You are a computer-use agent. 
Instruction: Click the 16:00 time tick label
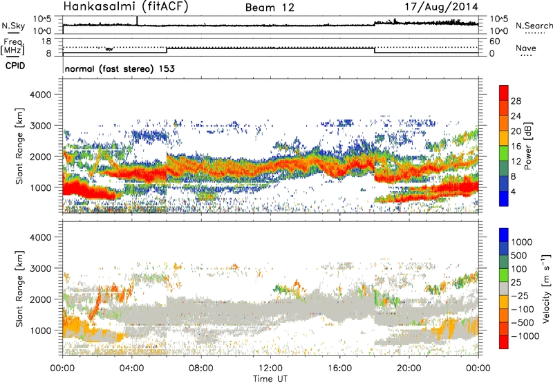tap(339, 368)
